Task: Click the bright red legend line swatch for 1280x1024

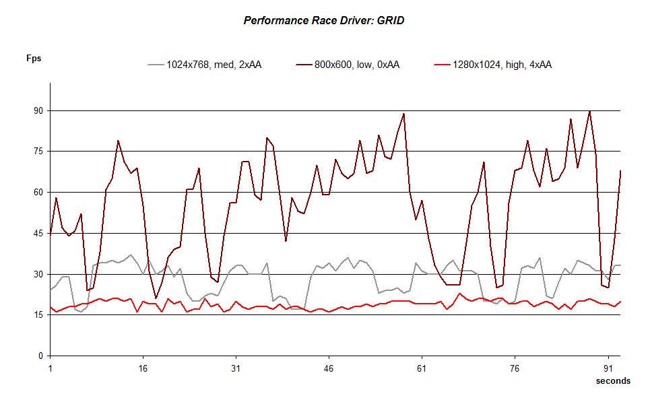Action: (x=443, y=65)
